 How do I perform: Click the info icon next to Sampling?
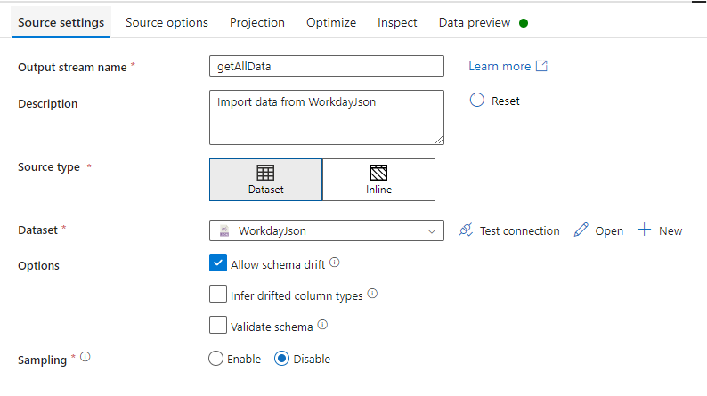click(85, 358)
